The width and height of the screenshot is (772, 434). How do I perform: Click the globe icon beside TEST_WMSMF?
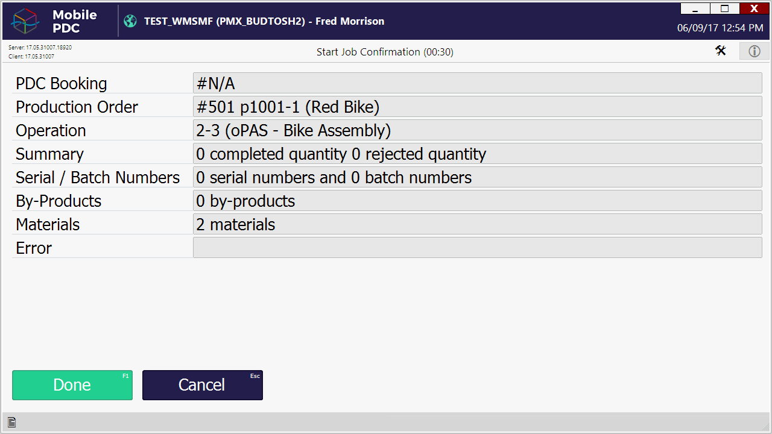(130, 21)
